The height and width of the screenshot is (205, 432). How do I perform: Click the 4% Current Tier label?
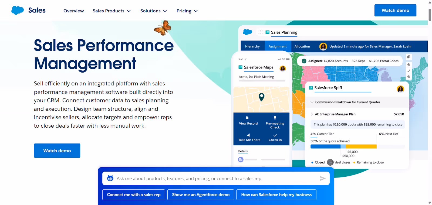322,134
